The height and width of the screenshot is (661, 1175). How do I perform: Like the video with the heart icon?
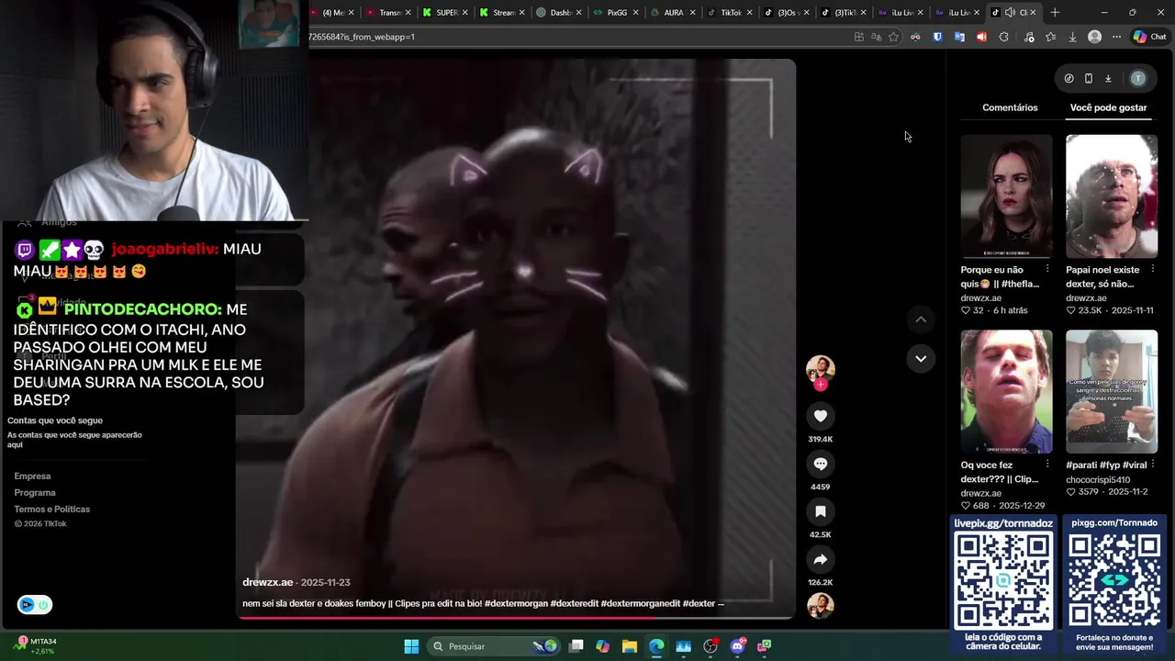821,416
